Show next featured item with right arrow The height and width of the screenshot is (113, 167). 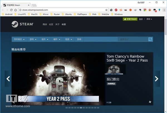(156, 79)
